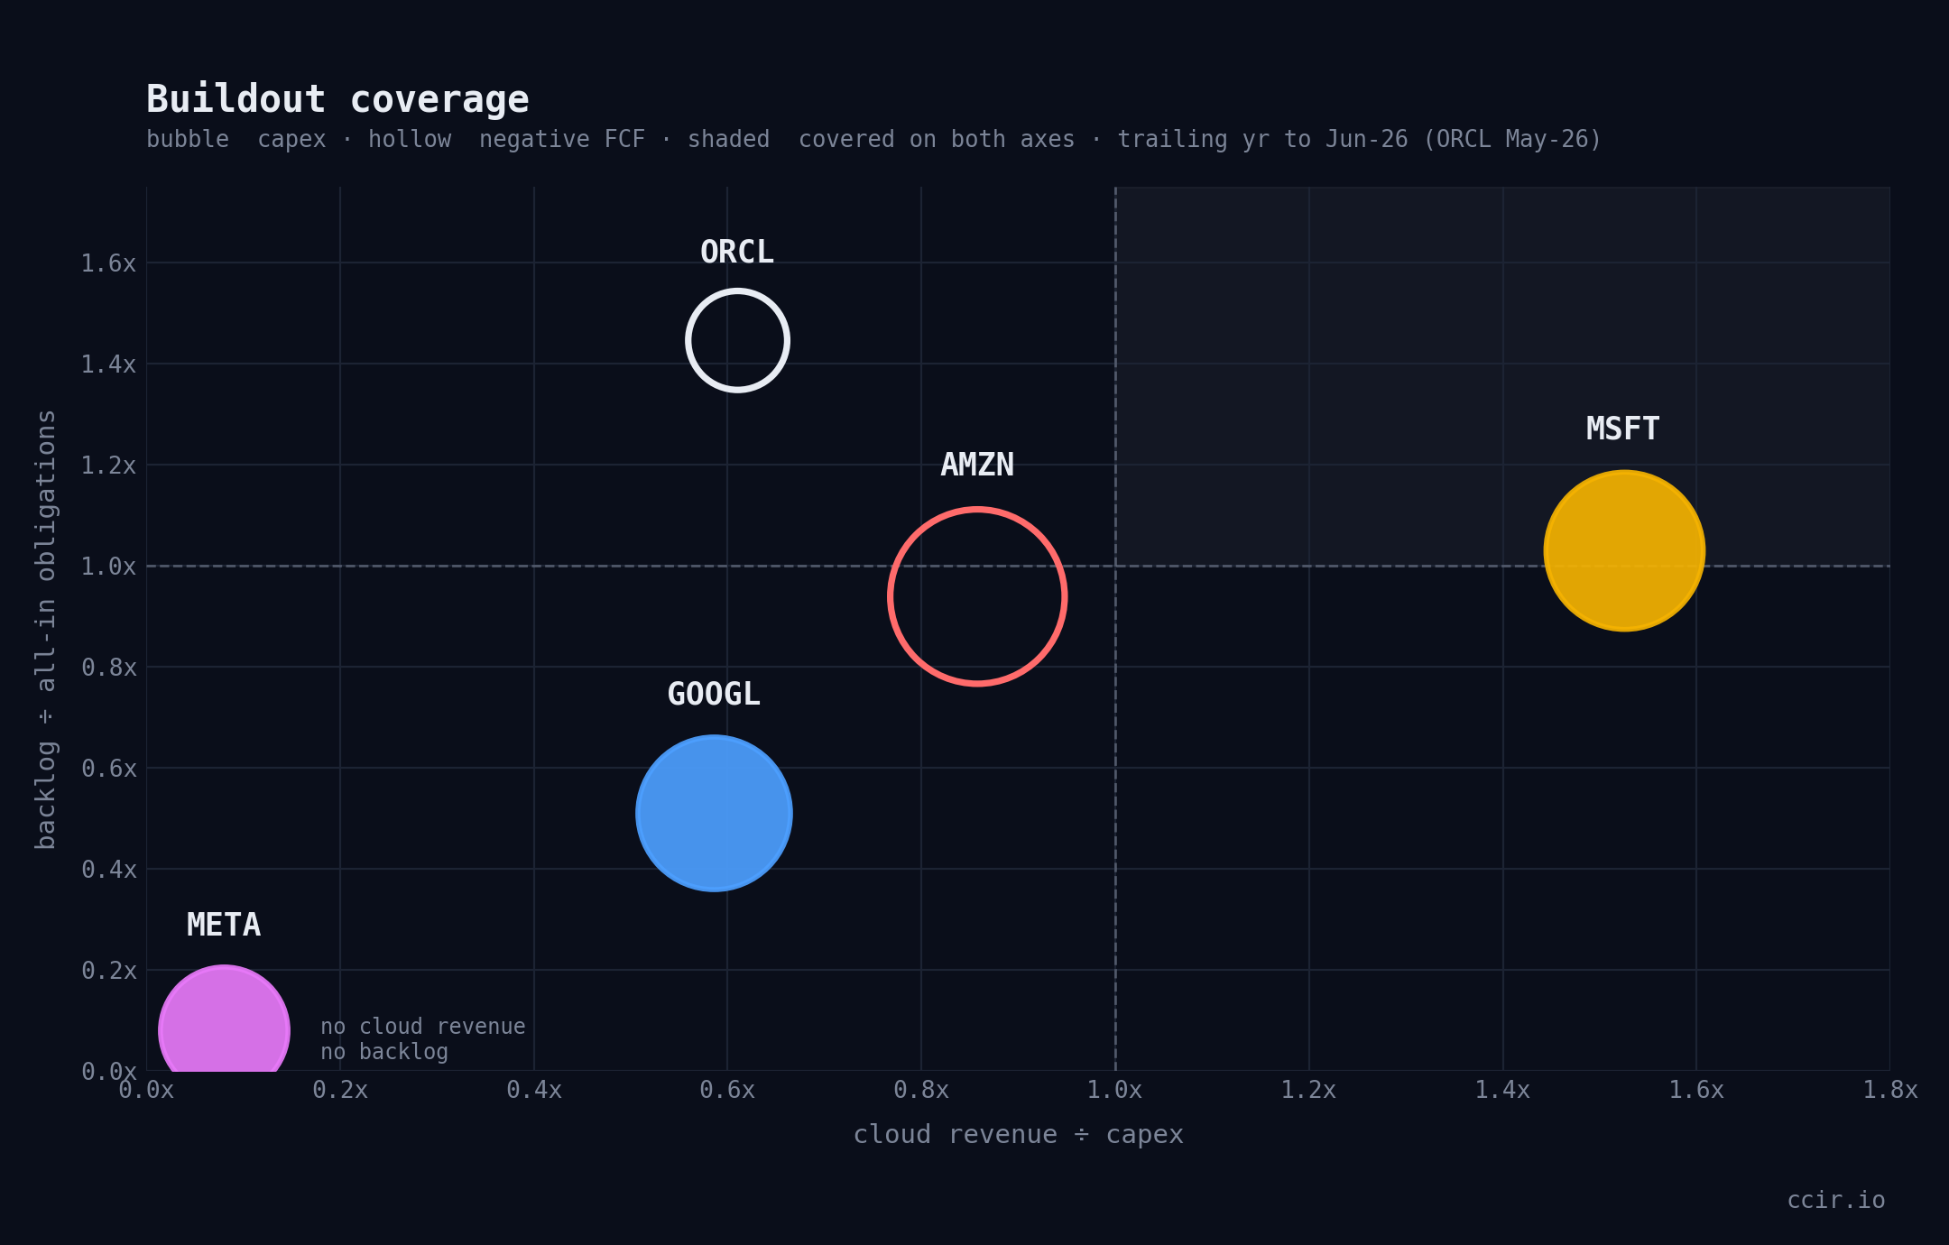Click the 'no backlog' annotation
This screenshot has width=1949, height=1245.
pyautogui.click(x=384, y=1052)
